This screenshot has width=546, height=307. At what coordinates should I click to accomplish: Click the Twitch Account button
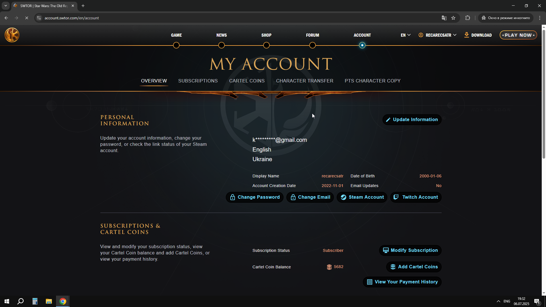(x=416, y=197)
